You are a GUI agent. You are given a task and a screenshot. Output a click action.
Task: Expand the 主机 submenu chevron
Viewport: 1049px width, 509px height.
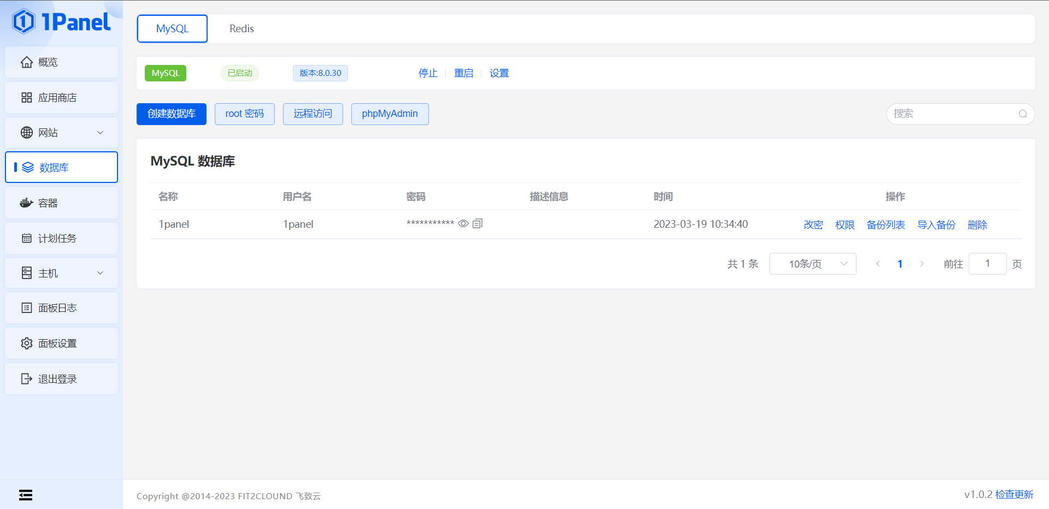coord(101,273)
